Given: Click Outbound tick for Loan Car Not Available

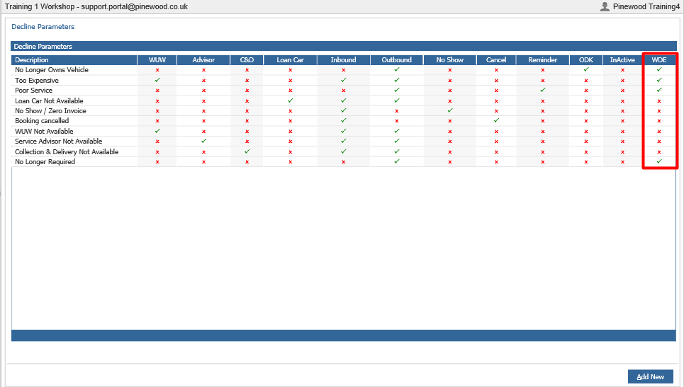Looking at the screenshot, I should click(396, 100).
